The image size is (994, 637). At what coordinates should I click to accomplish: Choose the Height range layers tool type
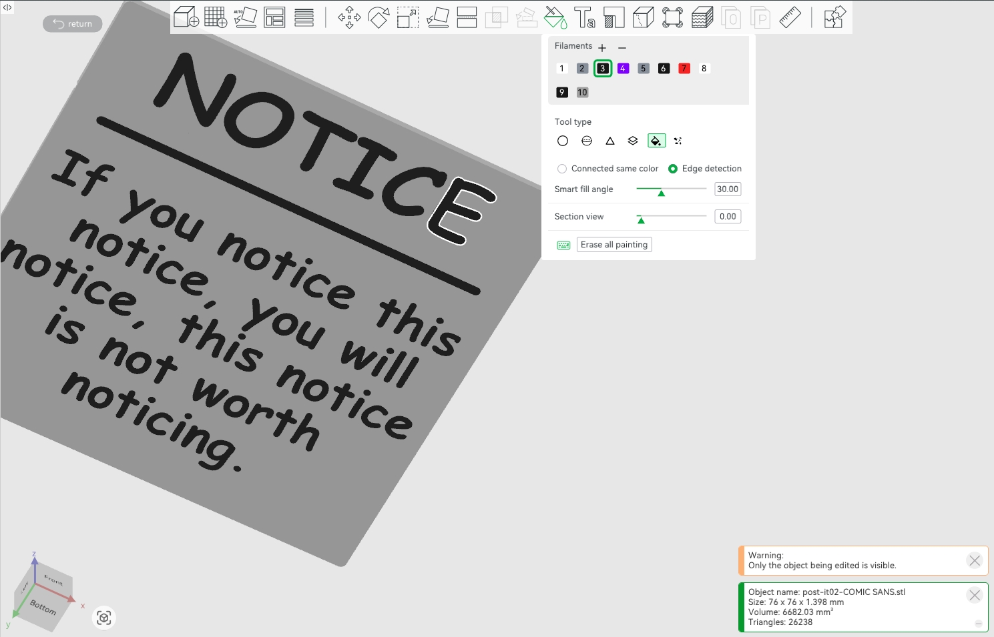pyautogui.click(x=633, y=141)
